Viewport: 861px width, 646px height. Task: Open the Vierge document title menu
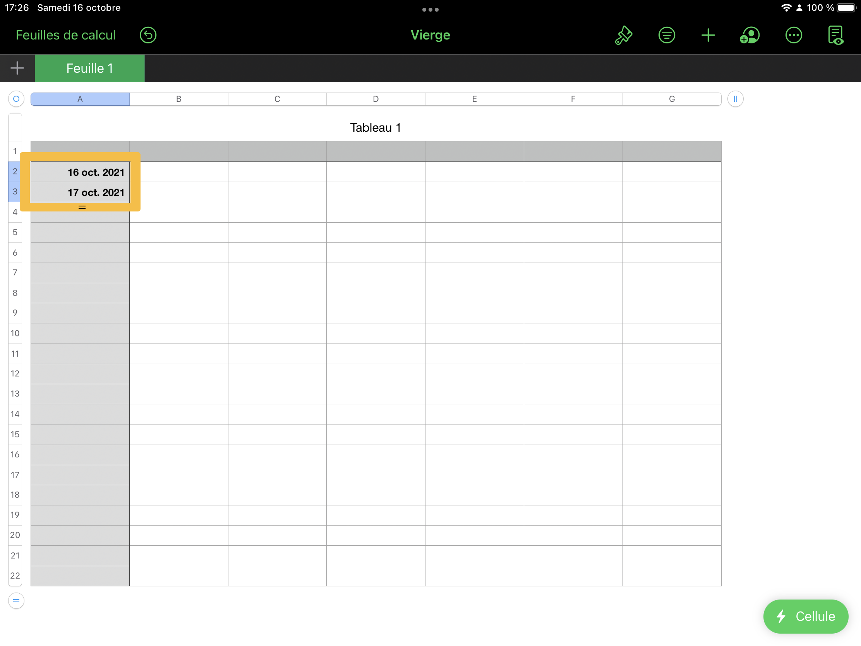tap(430, 35)
